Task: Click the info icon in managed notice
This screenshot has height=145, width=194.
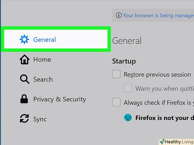Action: point(118,15)
